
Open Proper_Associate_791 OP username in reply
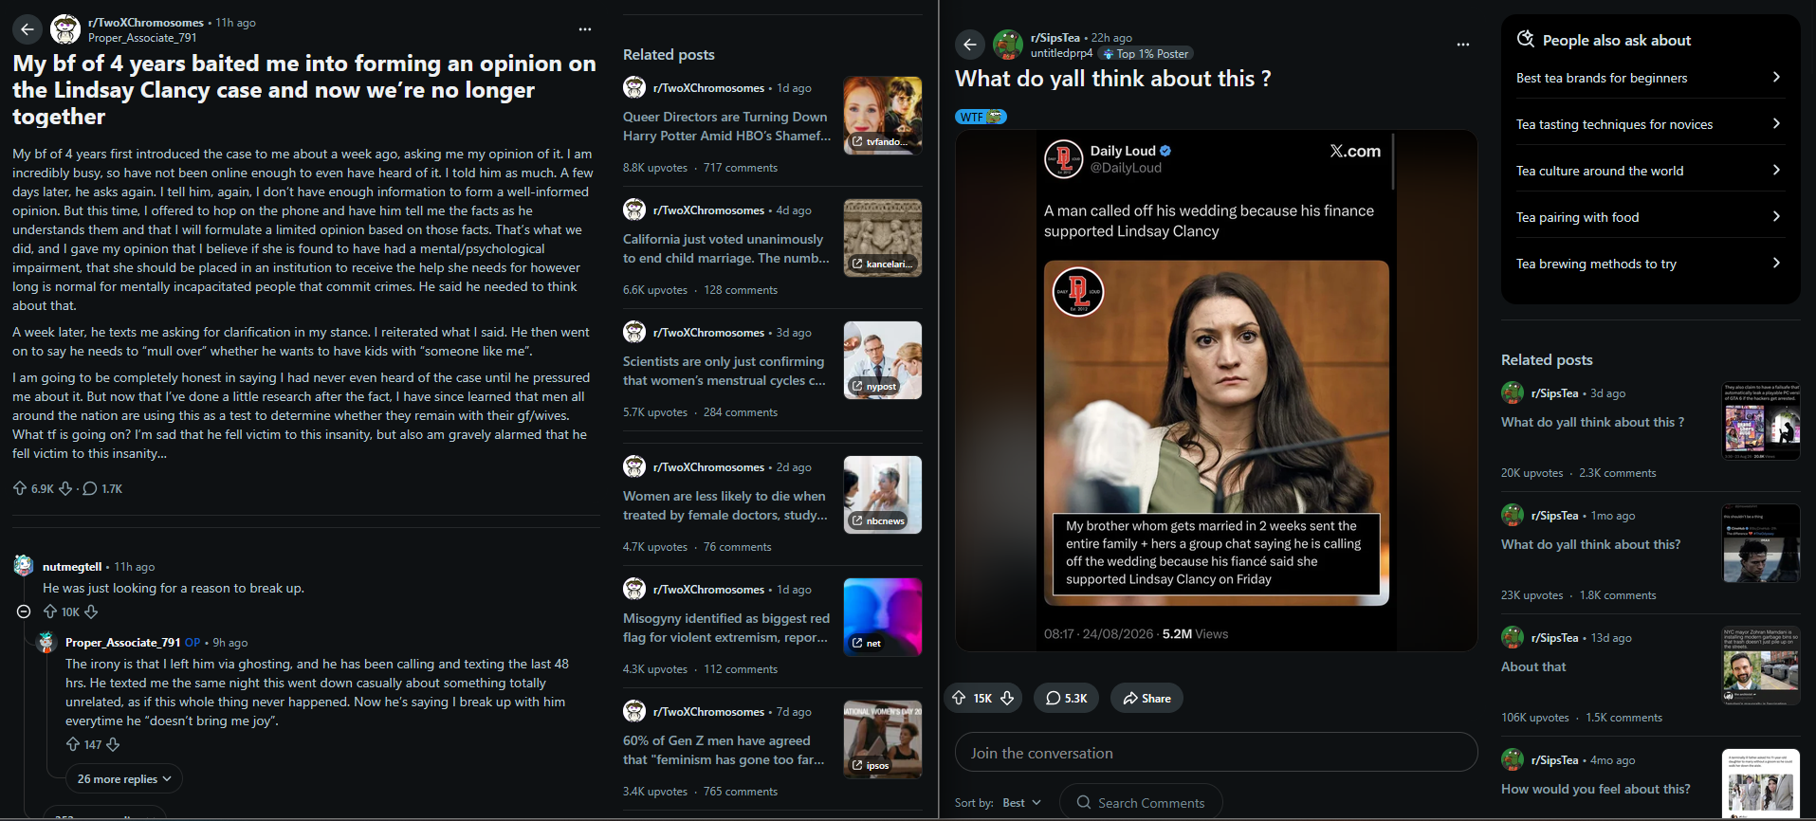122,642
